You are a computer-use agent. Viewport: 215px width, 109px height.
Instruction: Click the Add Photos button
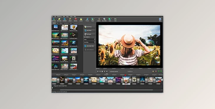coord(90,27)
